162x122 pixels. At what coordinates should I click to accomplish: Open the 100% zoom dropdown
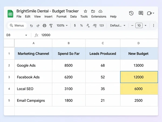click(x=62, y=25)
